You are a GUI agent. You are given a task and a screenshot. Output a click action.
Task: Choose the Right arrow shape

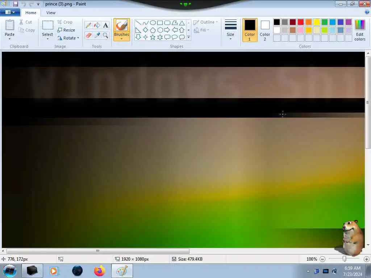(x=167, y=30)
